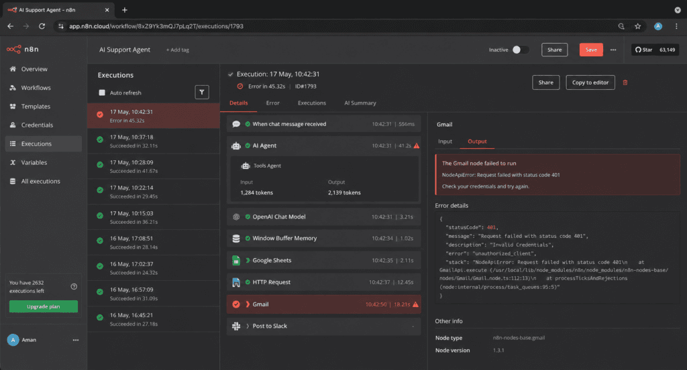
Task: Select the 16 May, 16:45:21 execution
Action: (x=154, y=319)
